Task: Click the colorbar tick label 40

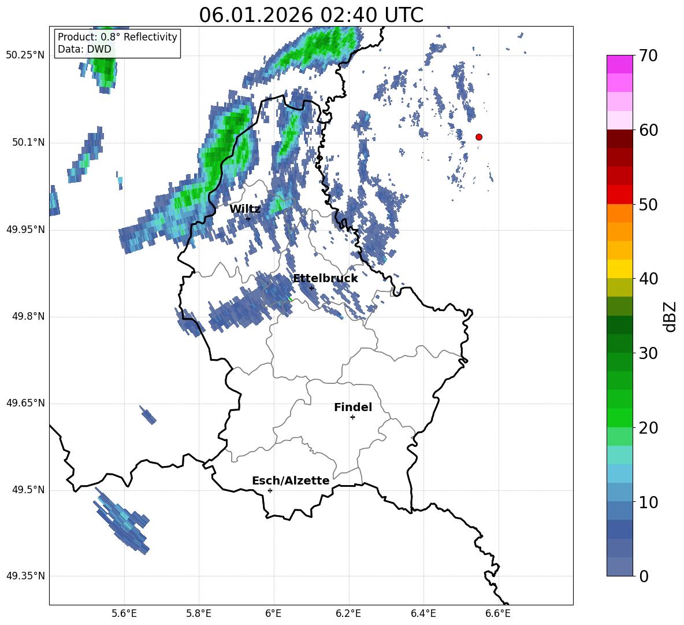Action: (x=648, y=279)
